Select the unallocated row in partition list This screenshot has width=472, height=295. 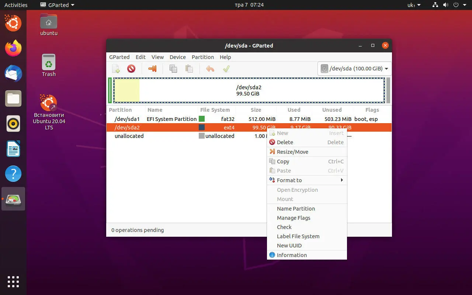point(249,136)
